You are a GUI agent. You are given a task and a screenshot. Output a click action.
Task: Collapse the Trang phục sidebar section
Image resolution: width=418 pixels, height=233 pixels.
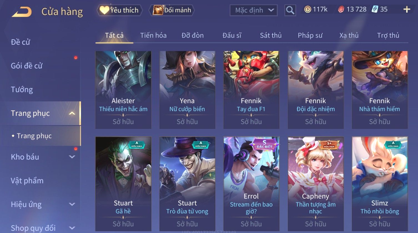[x=72, y=113]
